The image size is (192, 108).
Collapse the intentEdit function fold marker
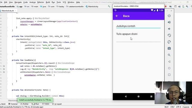pyautogui.click(x=7, y=36)
